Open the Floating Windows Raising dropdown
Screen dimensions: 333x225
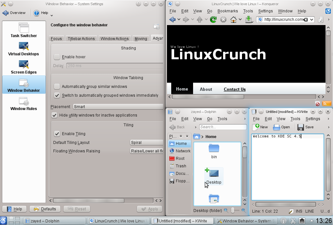point(146,151)
